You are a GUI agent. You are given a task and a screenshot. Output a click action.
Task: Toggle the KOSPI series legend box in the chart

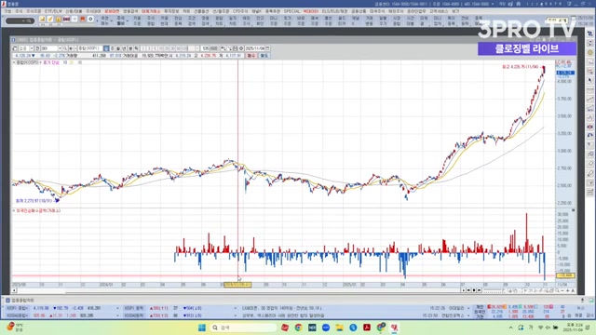click(14, 62)
